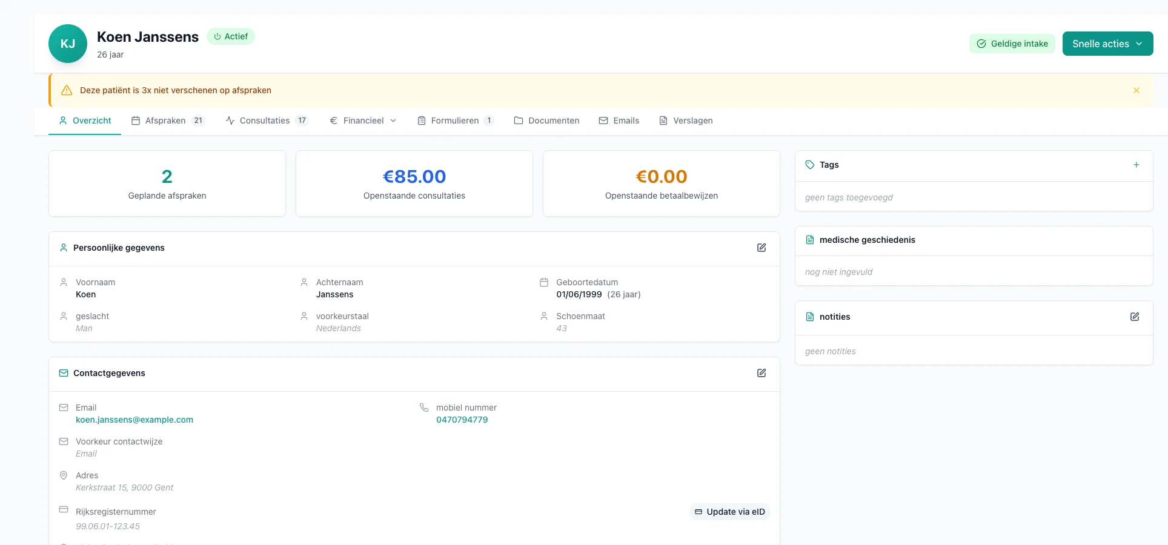Click the text geen notities
The height and width of the screenshot is (545, 1168).
(x=830, y=351)
